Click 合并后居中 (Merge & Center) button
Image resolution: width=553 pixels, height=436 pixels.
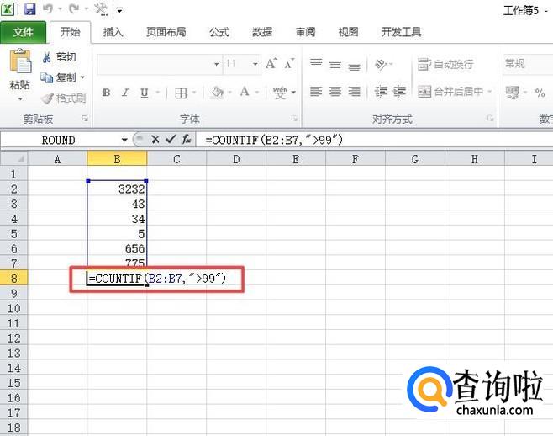[x=450, y=92]
